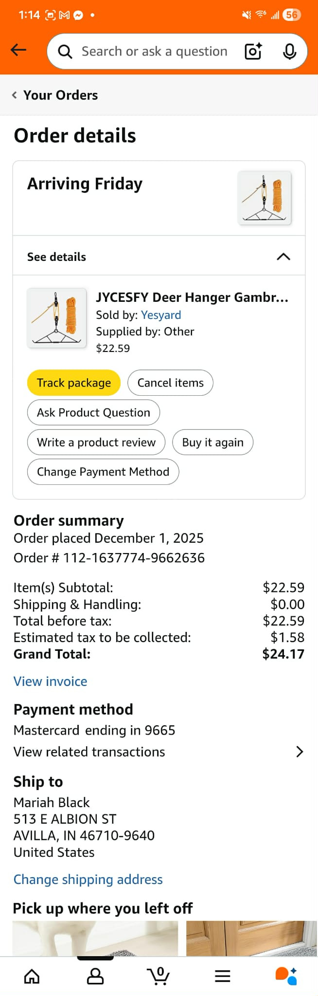Viewport: 318px width, 996px height.
Task: Open the shopping cart icon
Action: point(159,976)
